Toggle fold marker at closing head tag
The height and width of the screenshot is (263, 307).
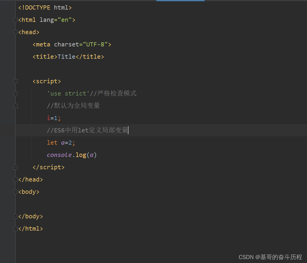click(x=15, y=179)
